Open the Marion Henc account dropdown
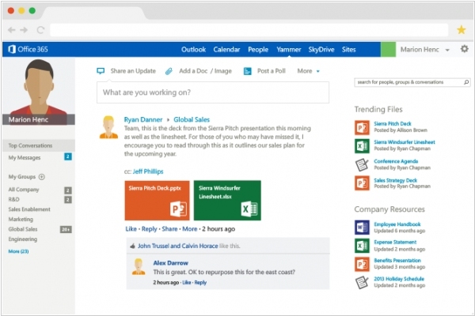The image size is (475, 316). coord(425,50)
